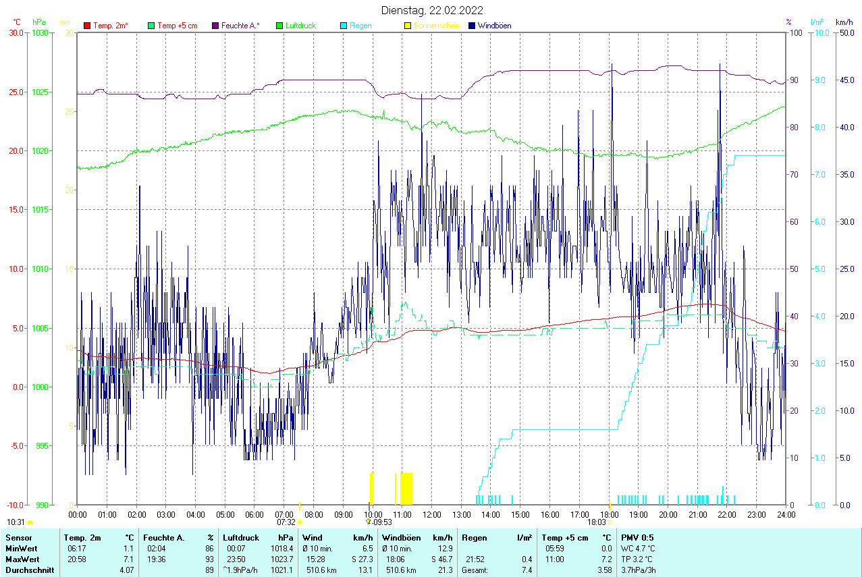Image resolution: width=862 pixels, height=577 pixels.
Task: Click the total rain value '7.4'
Action: pos(527,570)
